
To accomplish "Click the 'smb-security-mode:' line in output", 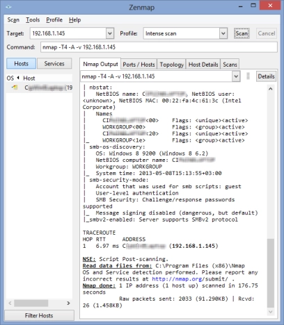I will [118, 180].
